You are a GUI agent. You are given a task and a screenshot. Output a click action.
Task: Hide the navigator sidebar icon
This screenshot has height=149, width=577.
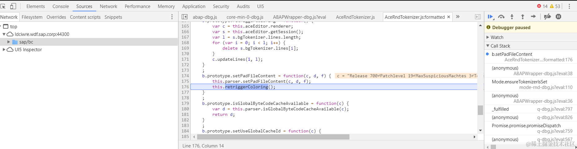pyautogui.click(x=185, y=17)
